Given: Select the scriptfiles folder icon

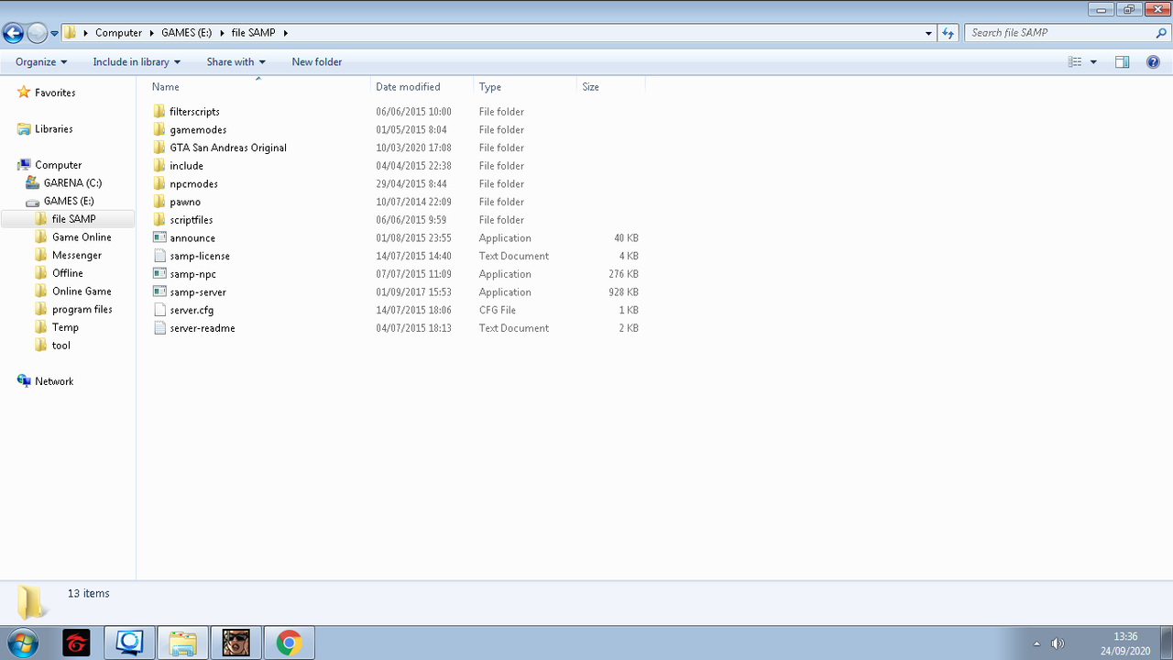Looking at the screenshot, I should (159, 220).
